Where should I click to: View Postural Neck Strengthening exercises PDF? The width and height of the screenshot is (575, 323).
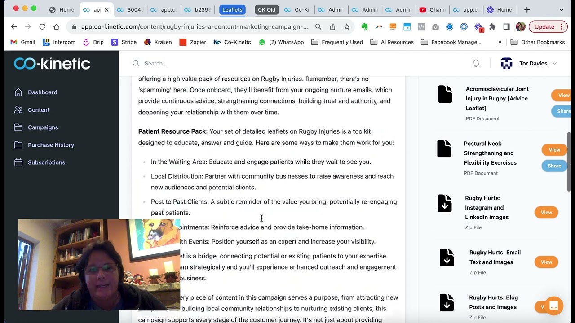(554, 150)
